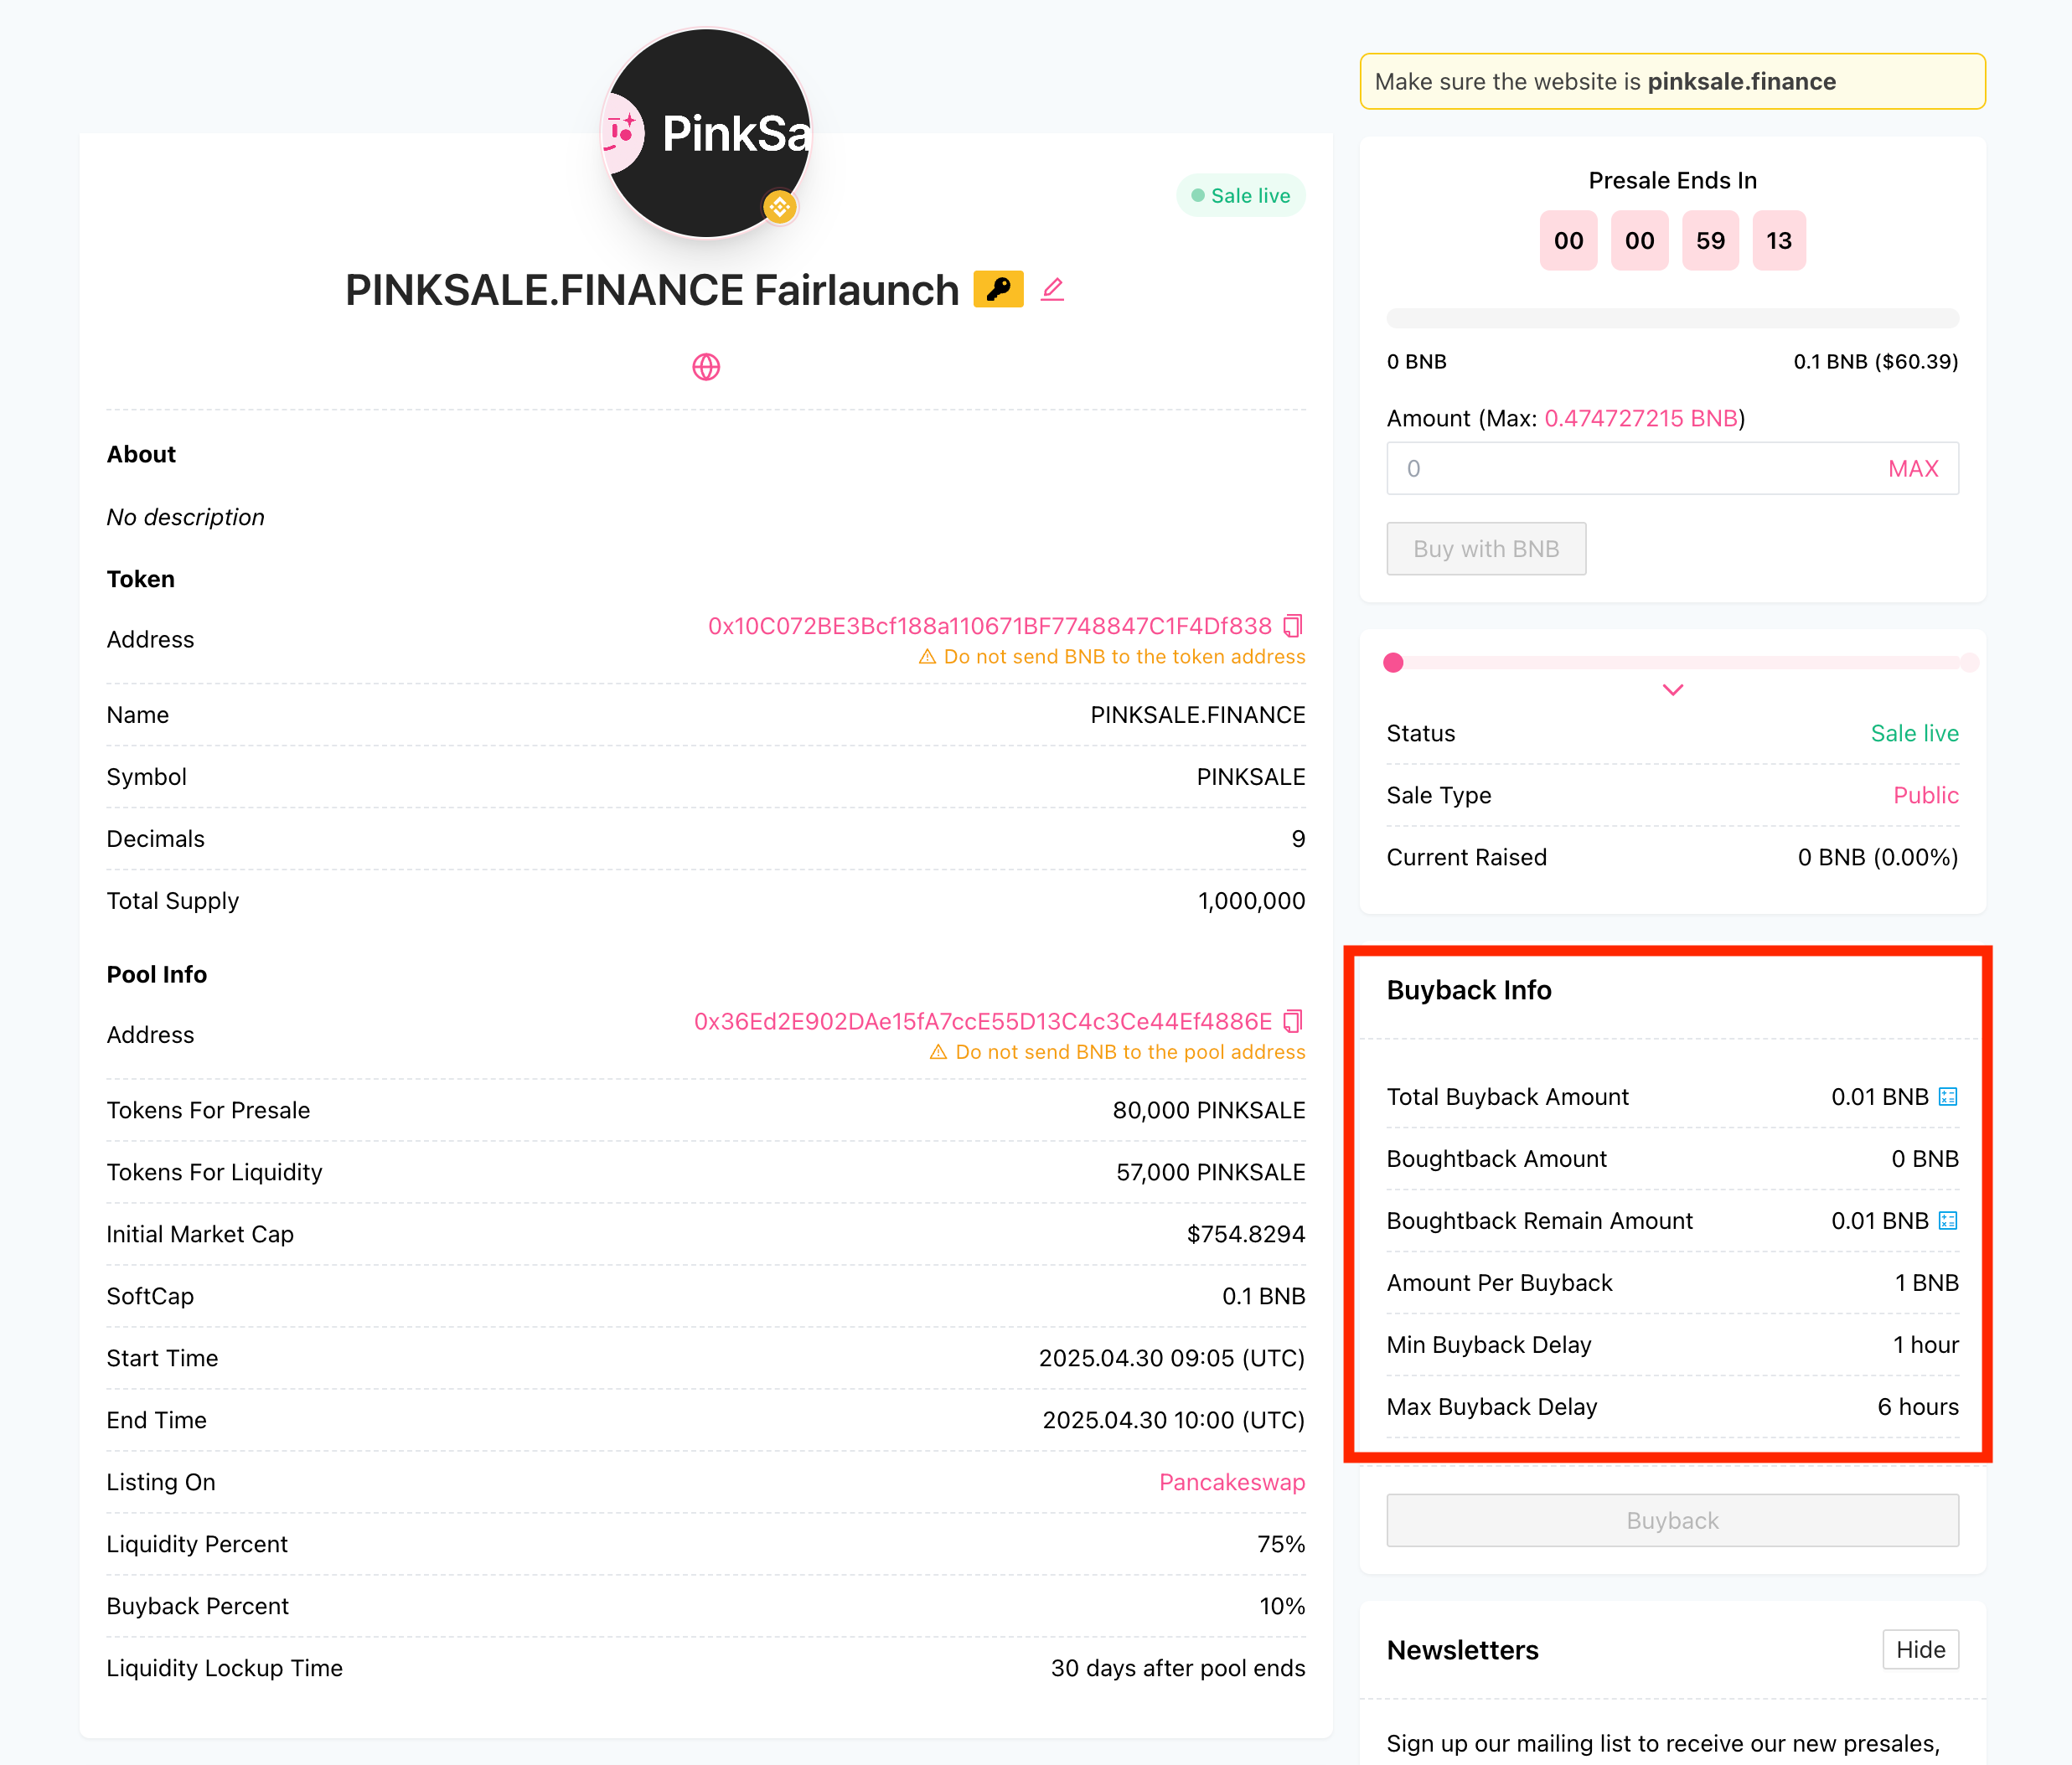Screen dimensions: 2072x1765
Task: Click the Symbol value PINKSALE
Action: (x=1251, y=777)
